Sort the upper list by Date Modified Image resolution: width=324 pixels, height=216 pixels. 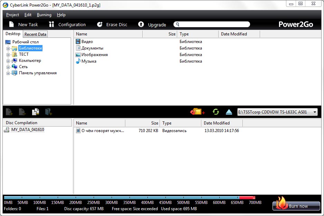(x=239, y=34)
